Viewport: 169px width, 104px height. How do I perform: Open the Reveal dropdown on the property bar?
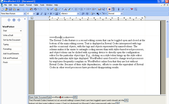[x=122, y=14]
